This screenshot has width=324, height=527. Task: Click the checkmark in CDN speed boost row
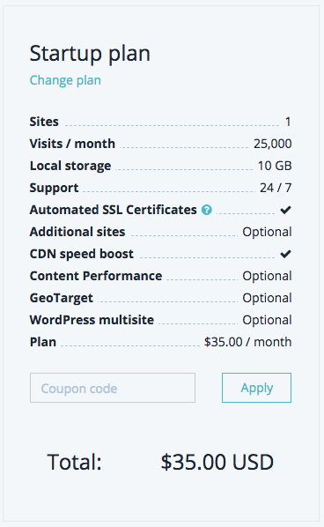pos(286,254)
